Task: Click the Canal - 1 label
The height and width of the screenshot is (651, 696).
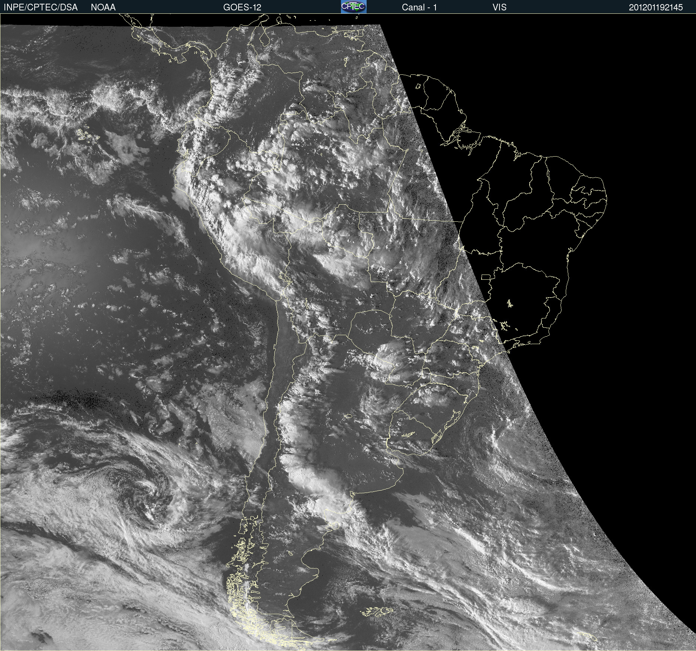Action: 419,7
